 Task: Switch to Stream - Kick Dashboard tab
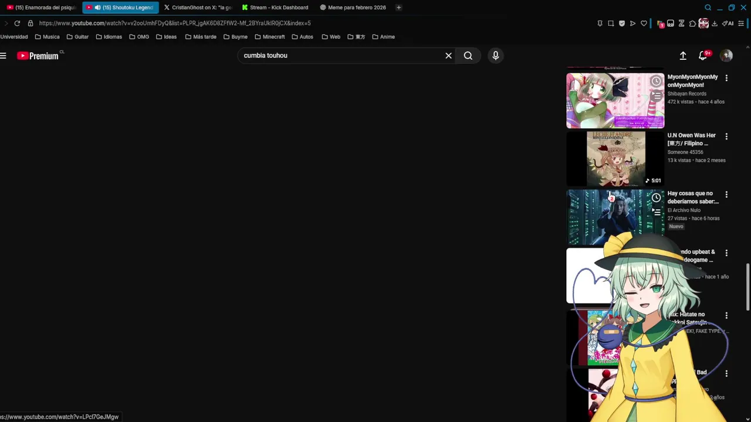tap(275, 8)
